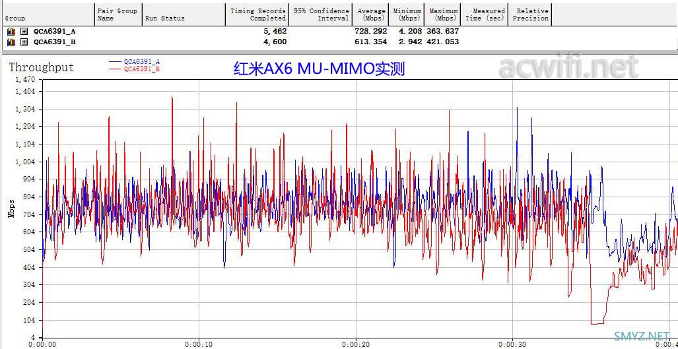Viewport: 678px width, 349px height.
Task: Click the group icon beside QCA6391_A
Action: [x=11, y=32]
